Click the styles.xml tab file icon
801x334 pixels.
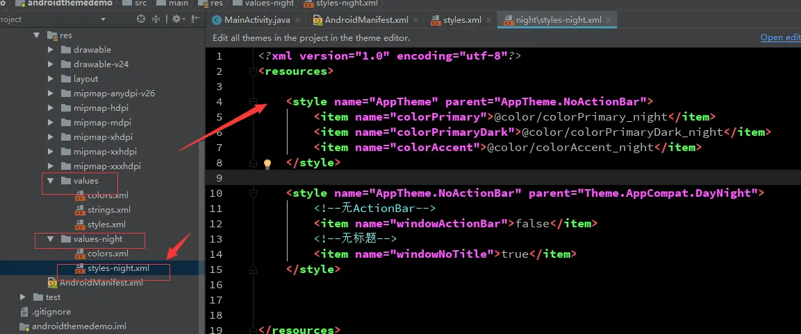pos(436,20)
